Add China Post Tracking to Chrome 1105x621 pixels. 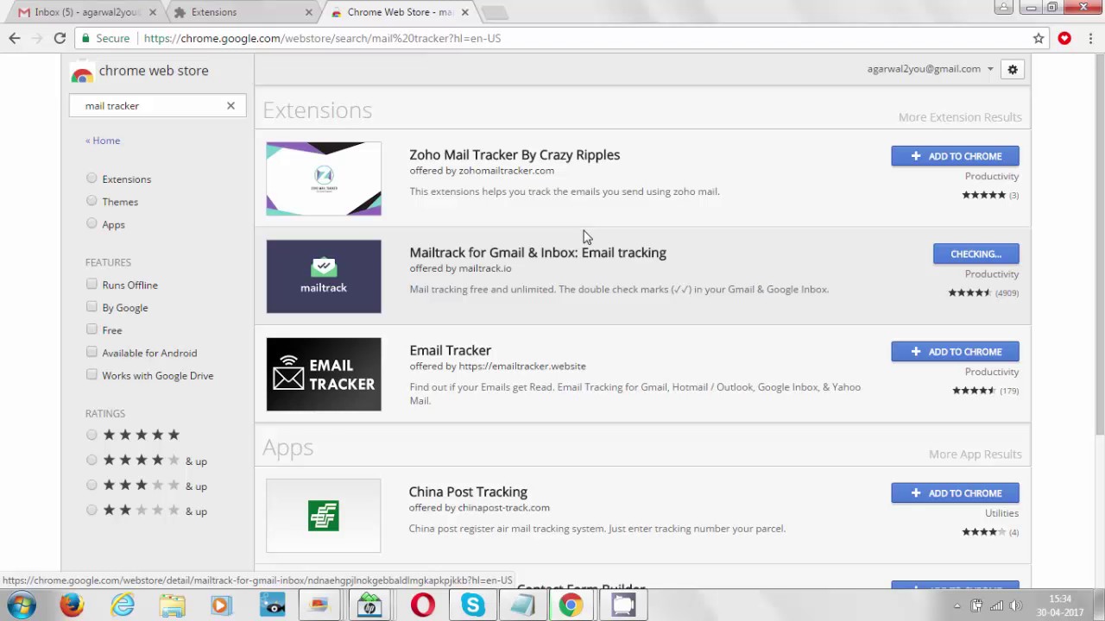[x=955, y=493]
